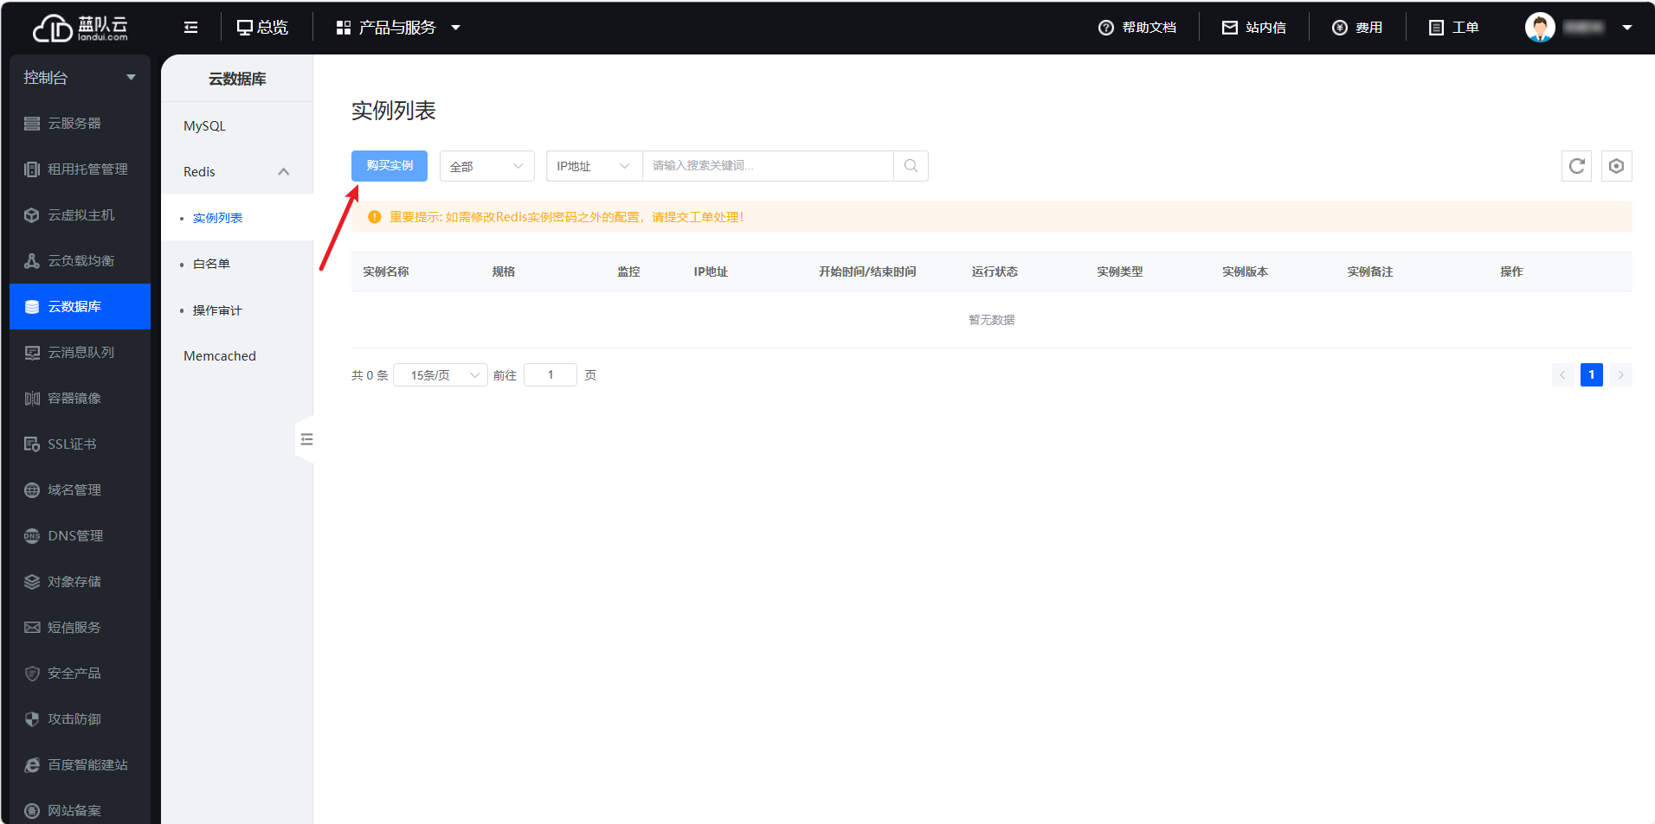Switch to the MySQL tab
This screenshot has width=1655, height=824.
pyautogui.click(x=203, y=125)
